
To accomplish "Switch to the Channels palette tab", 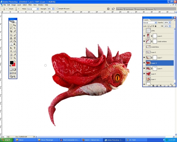I will click(x=150, y=9).
